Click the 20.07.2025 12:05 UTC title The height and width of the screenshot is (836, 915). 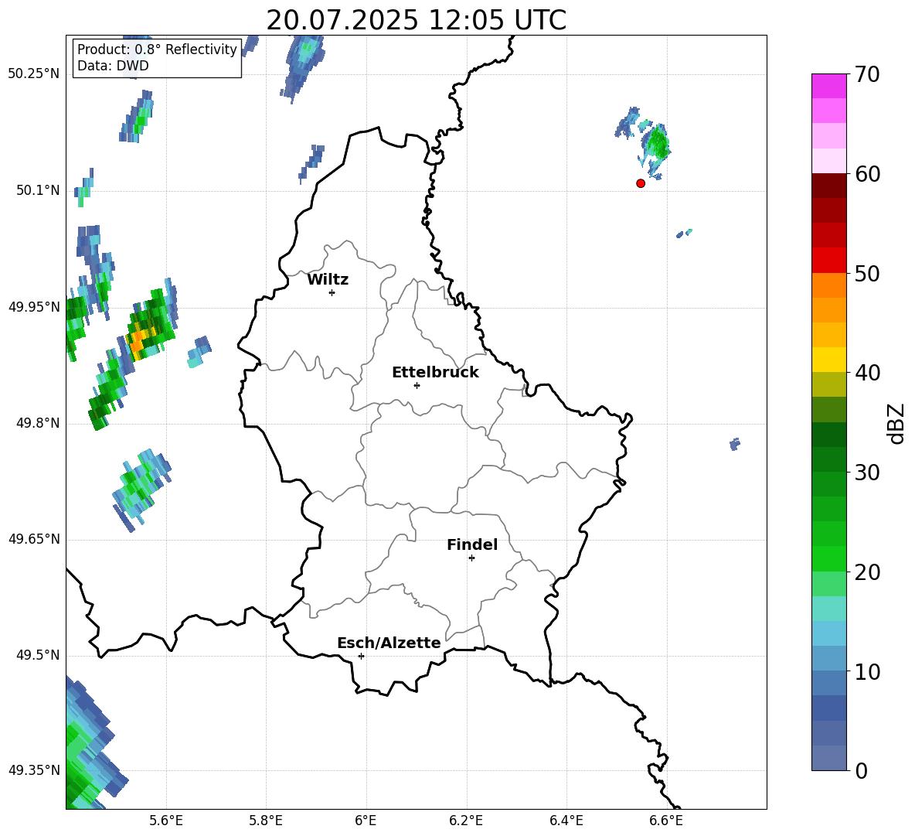tap(416, 20)
